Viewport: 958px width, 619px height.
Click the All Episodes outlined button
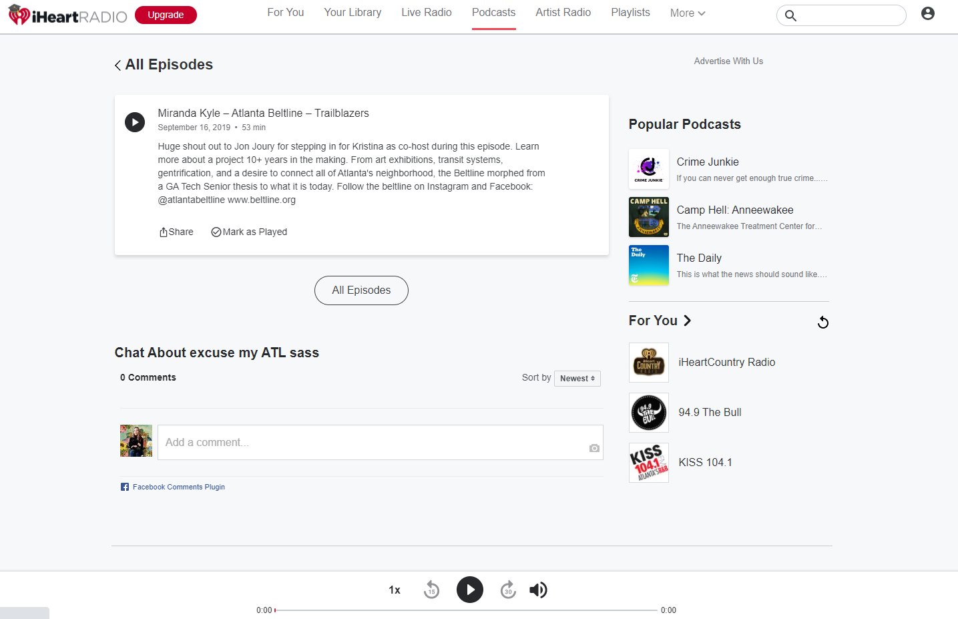[361, 290]
